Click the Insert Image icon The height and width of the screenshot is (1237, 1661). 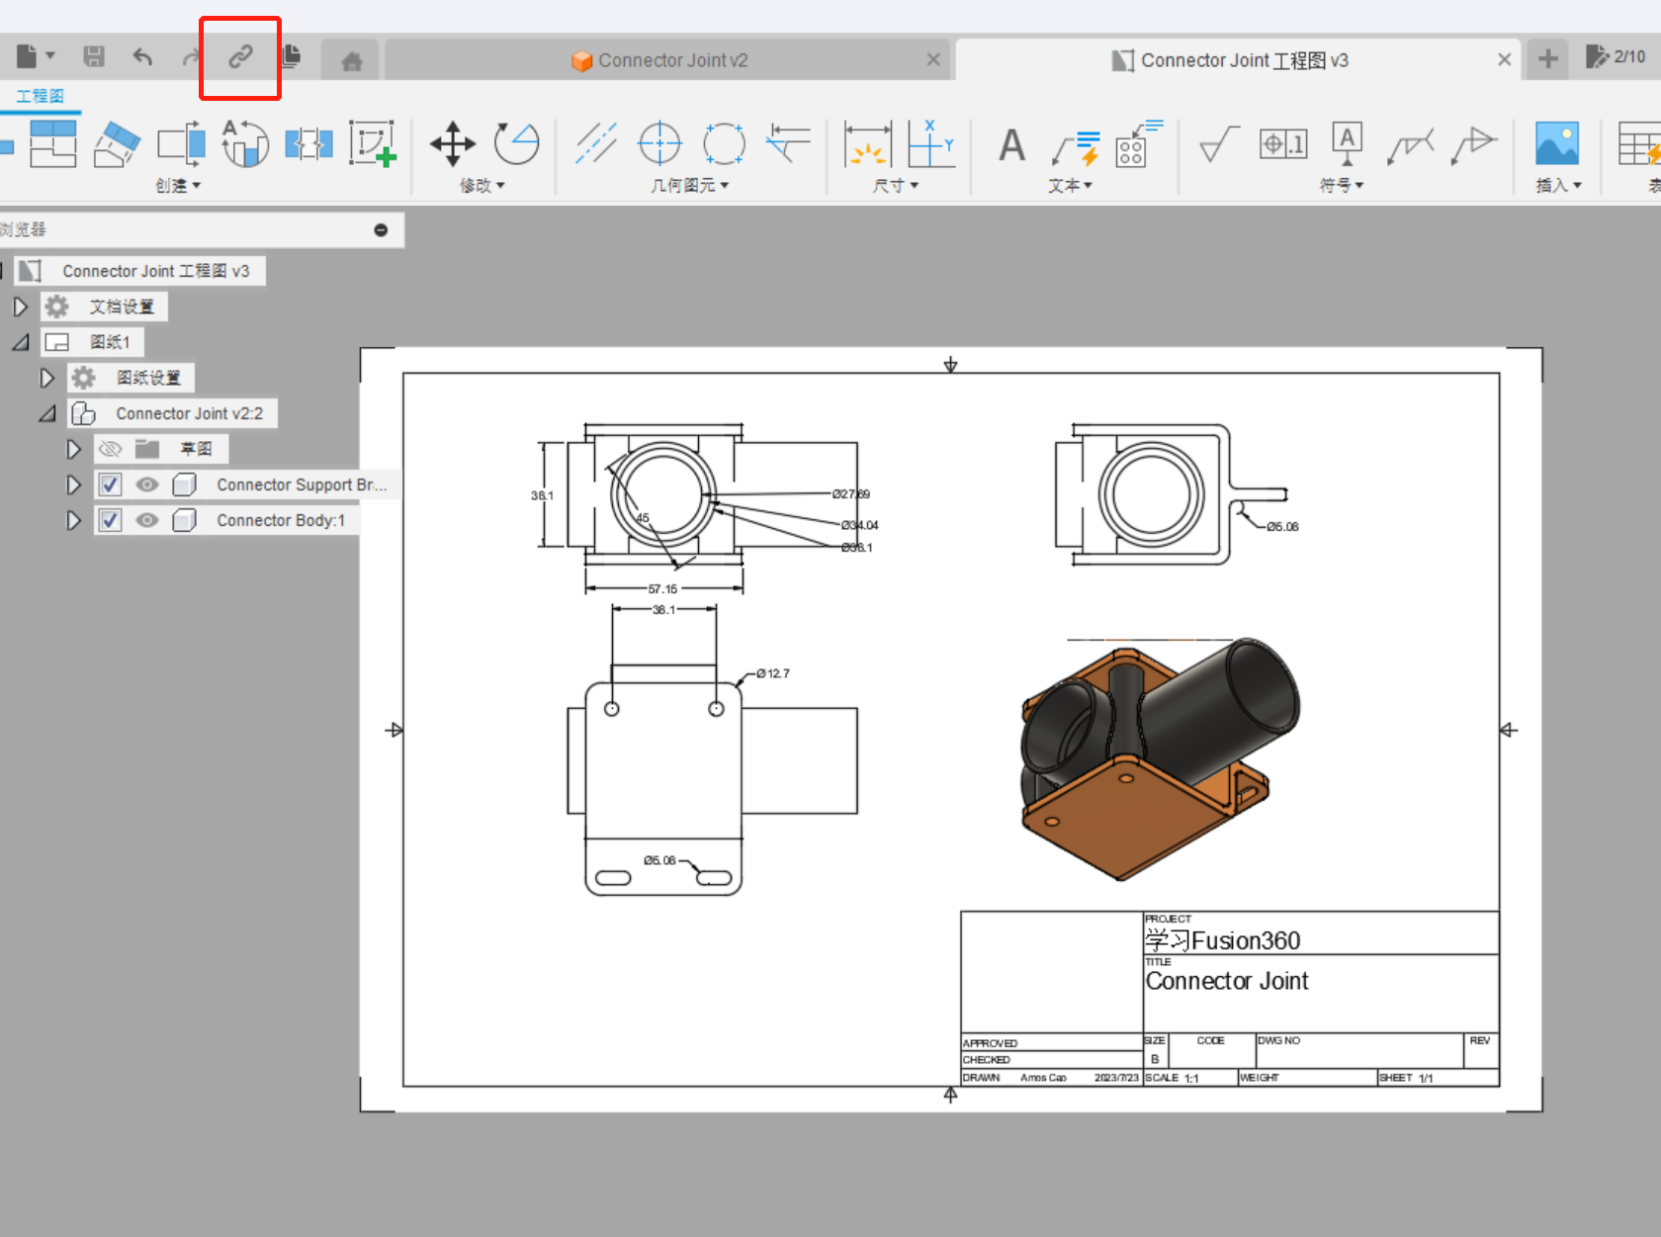(1556, 144)
